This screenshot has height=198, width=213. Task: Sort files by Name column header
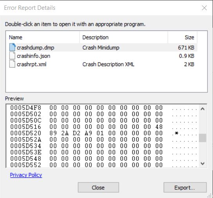click(43, 37)
